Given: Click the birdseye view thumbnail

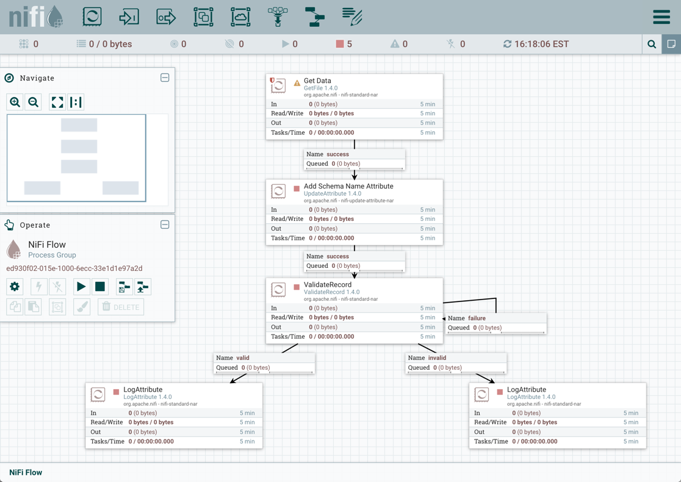Looking at the screenshot, I should (76, 158).
